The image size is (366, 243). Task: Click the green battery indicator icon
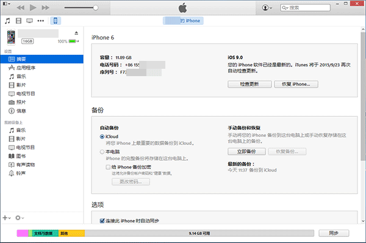pyautogui.click(x=73, y=41)
